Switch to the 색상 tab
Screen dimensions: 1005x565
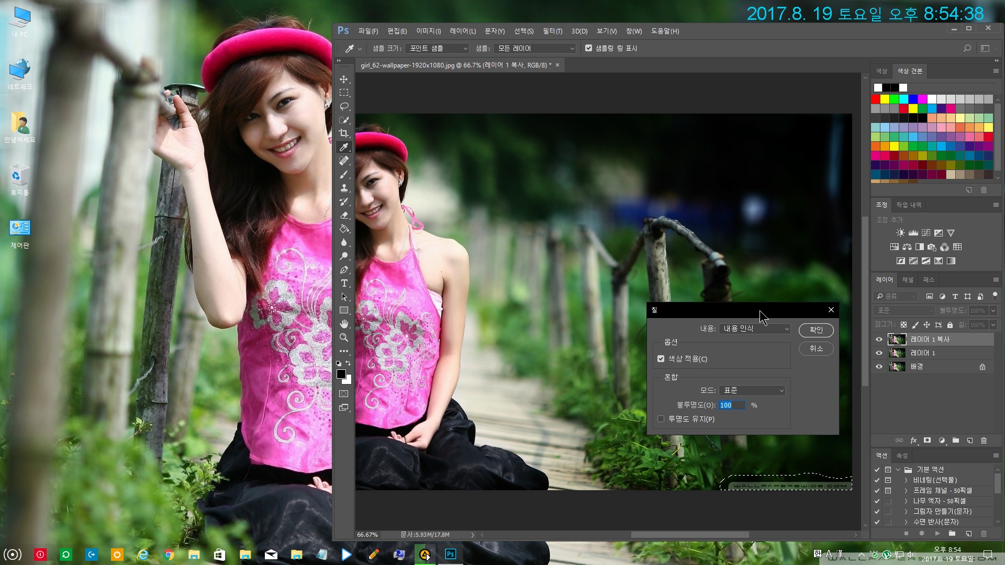click(882, 71)
